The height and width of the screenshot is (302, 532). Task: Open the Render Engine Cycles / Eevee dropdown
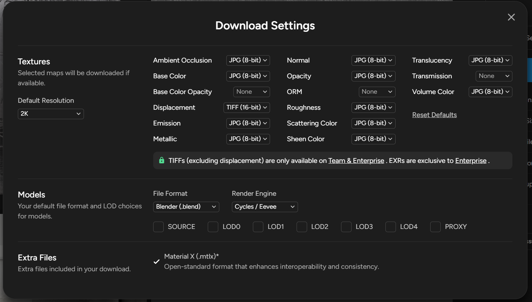[265, 207]
